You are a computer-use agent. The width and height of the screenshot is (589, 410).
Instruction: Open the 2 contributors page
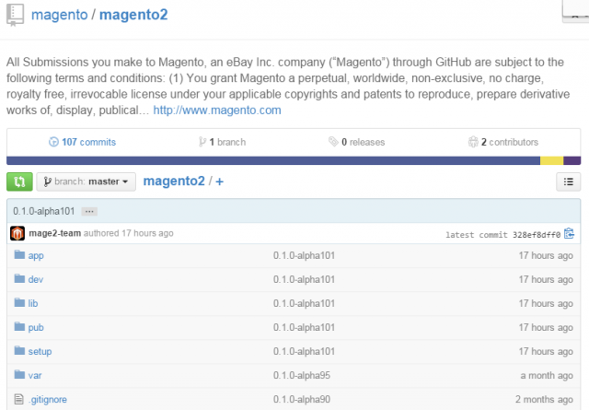pos(510,142)
